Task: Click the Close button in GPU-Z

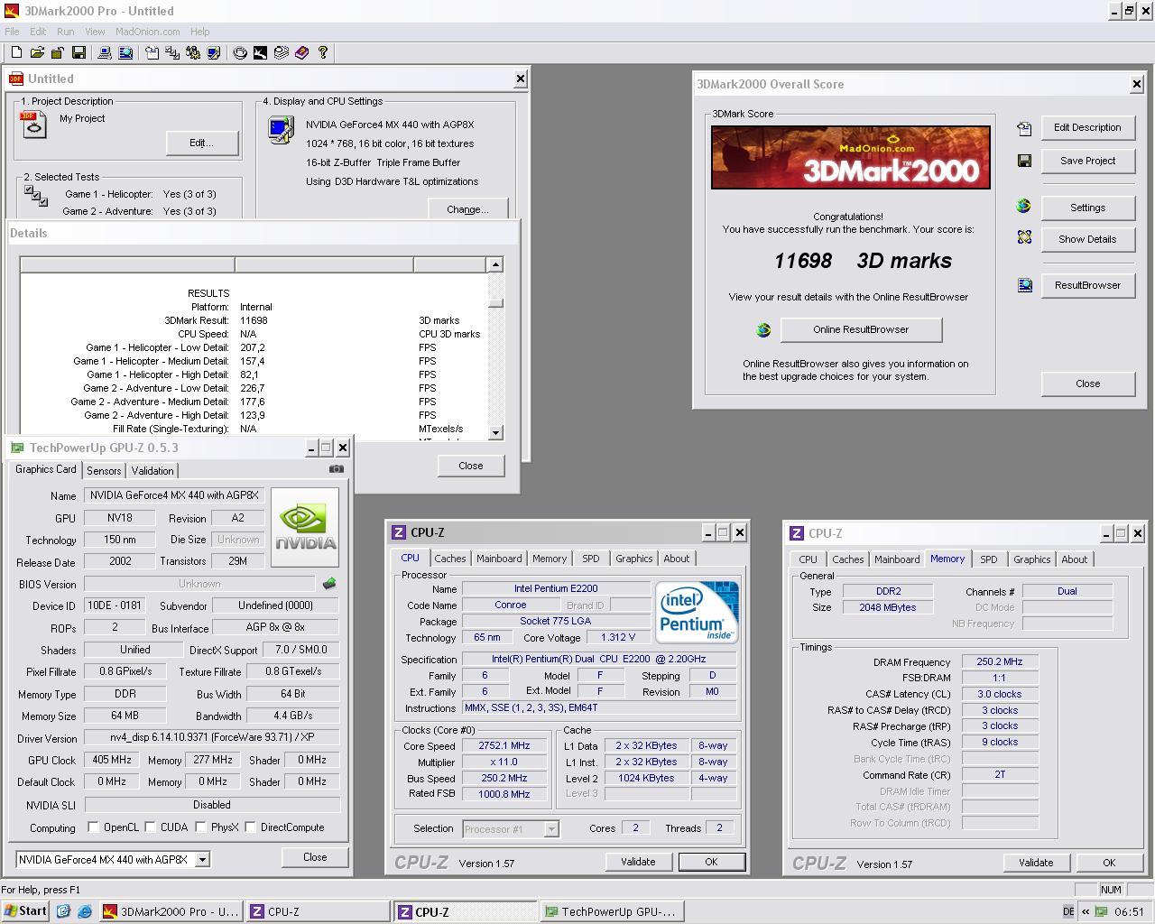Action: [315, 857]
